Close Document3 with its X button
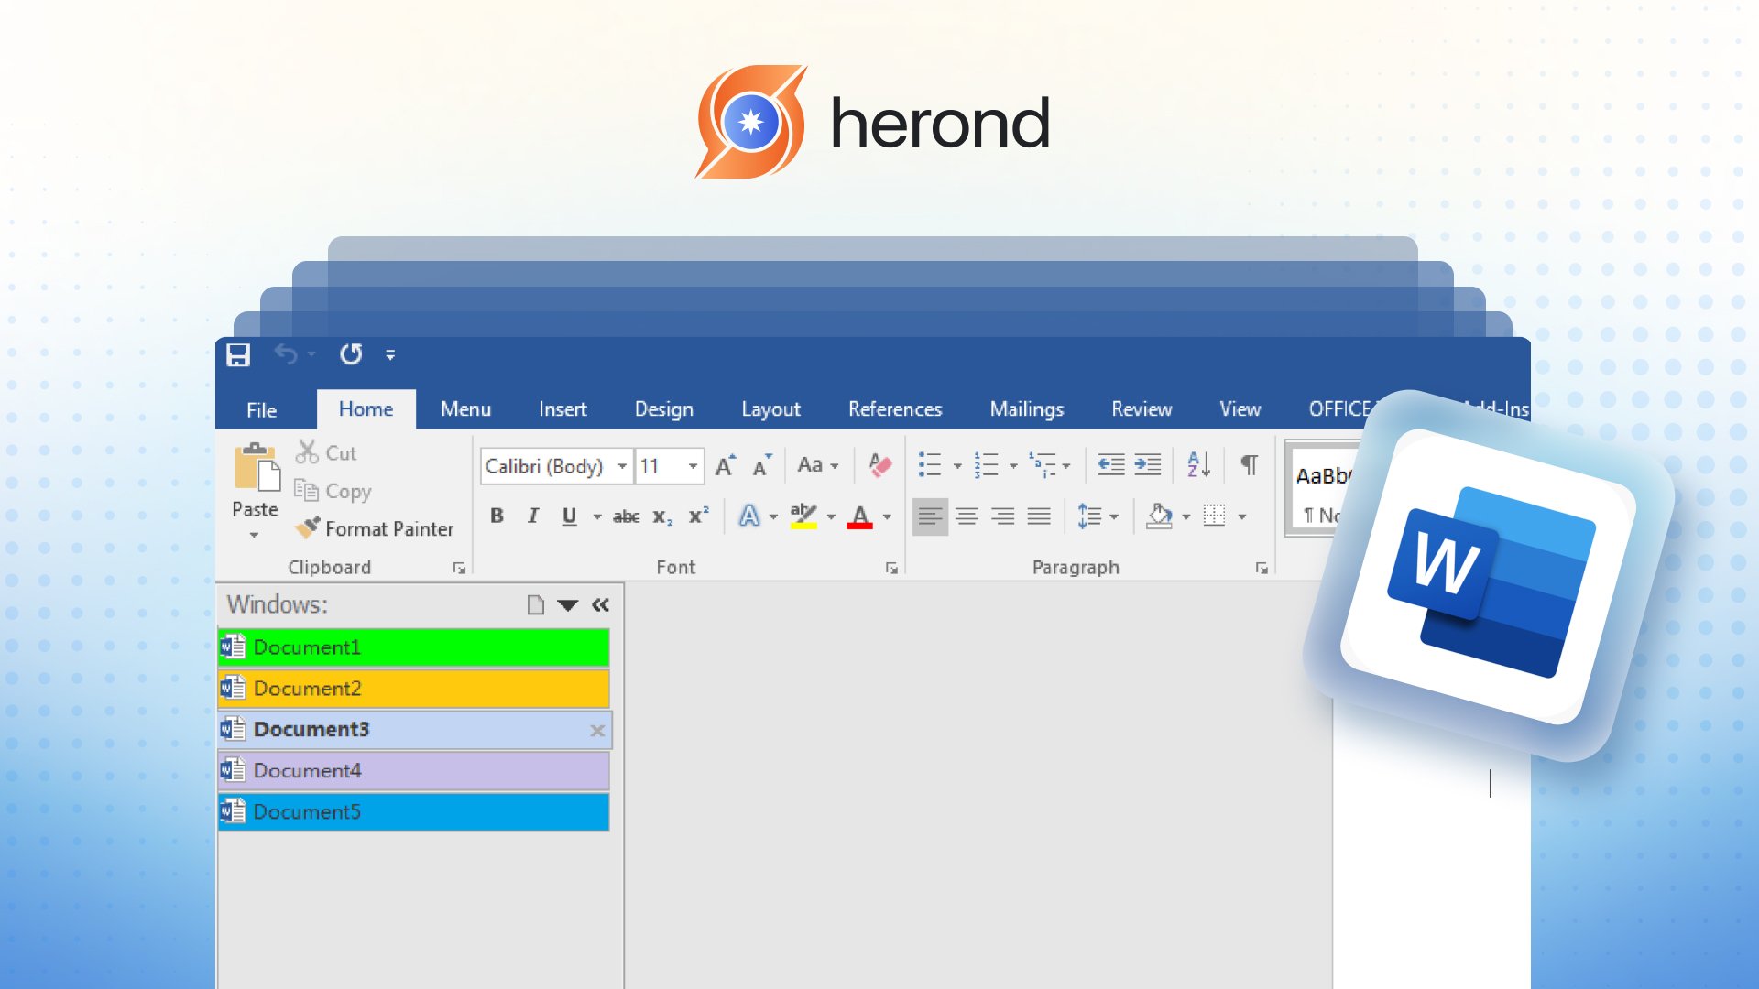This screenshot has width=1759, height=989. 597,731
